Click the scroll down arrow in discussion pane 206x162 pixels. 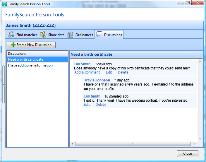point(200,139)
